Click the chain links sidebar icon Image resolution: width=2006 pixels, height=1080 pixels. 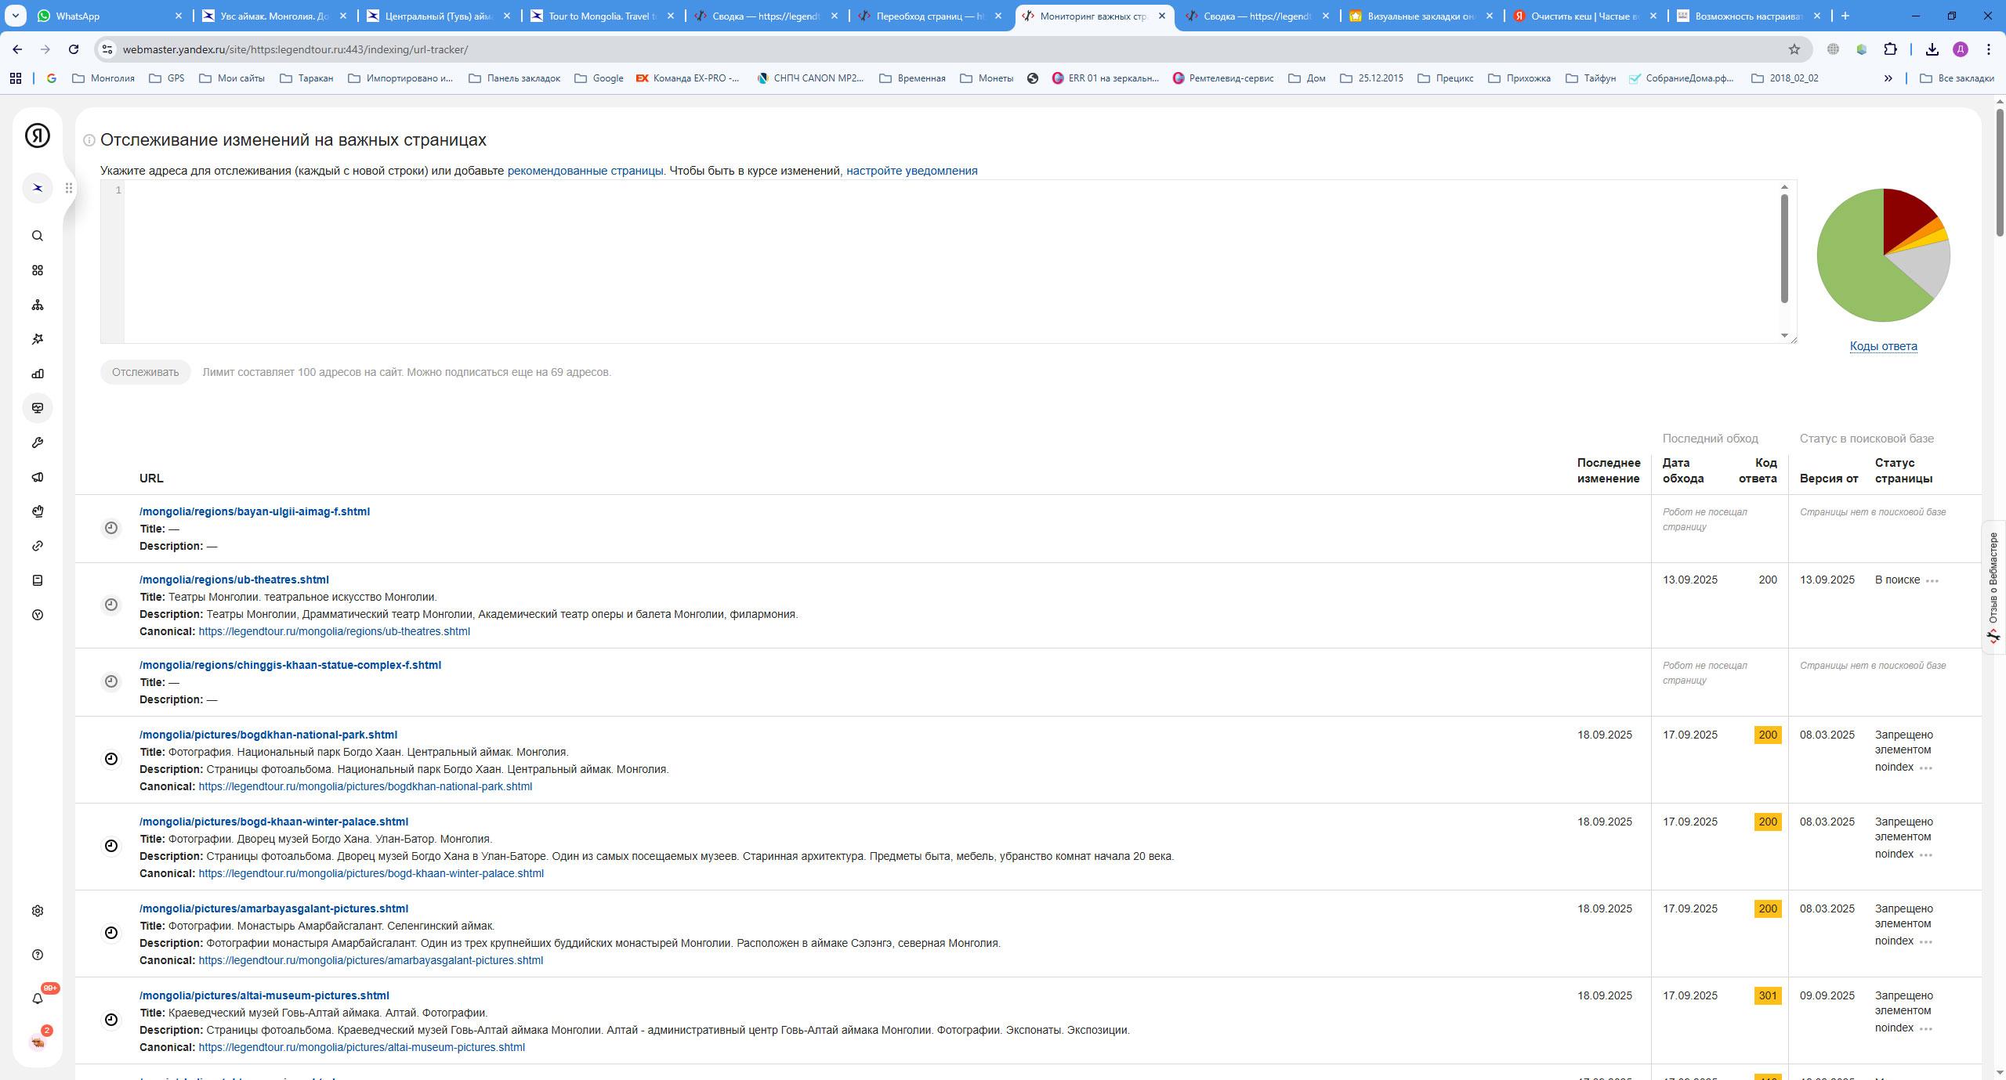click(x=38, y=546)
